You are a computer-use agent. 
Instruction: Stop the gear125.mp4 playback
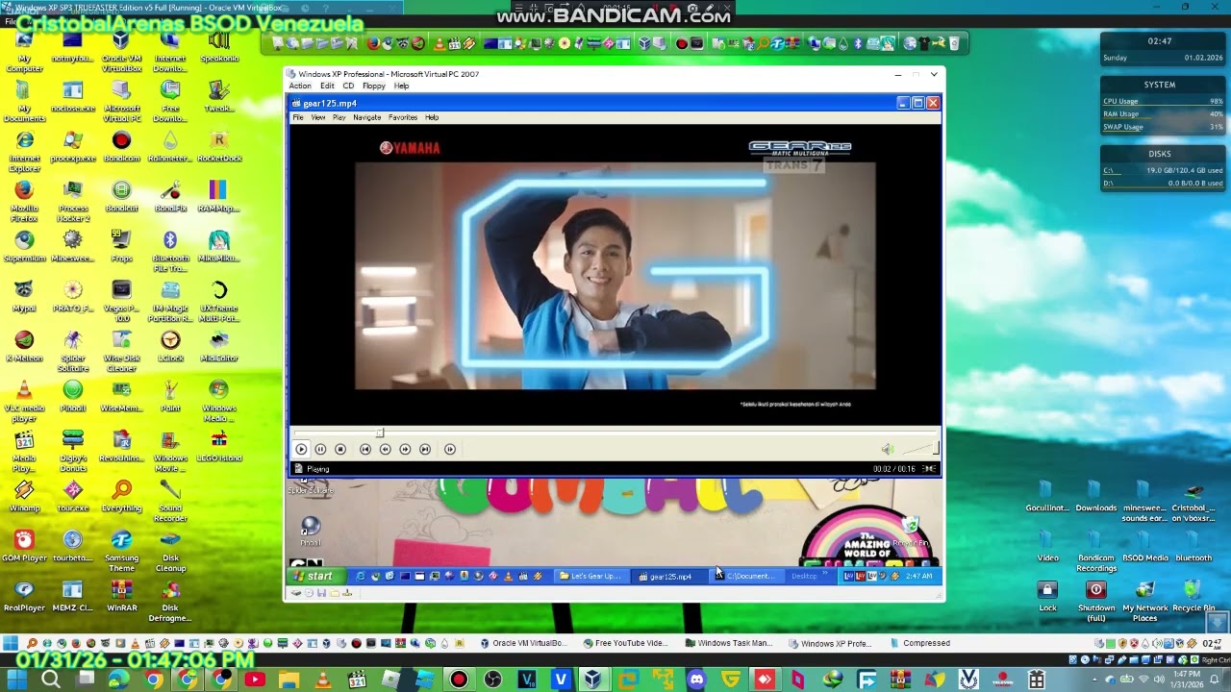pos(340,449)
